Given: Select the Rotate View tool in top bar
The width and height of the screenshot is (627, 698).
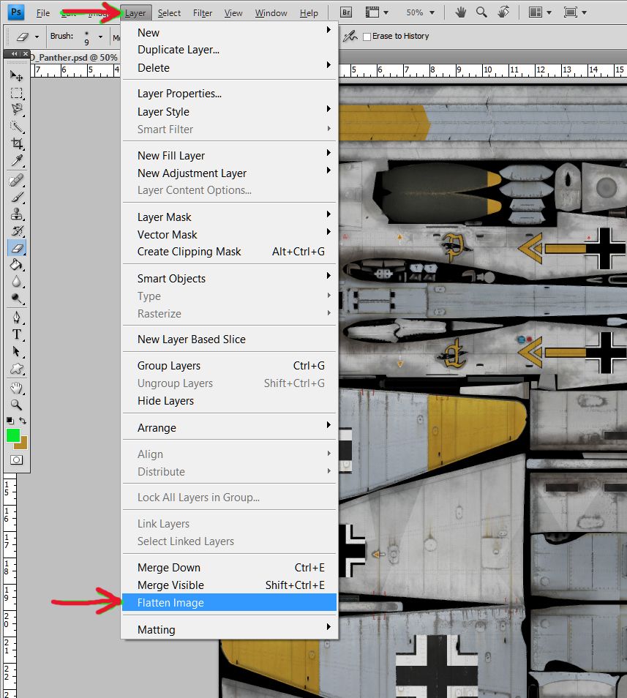Looking at the screenshot, I should point(503,12).
